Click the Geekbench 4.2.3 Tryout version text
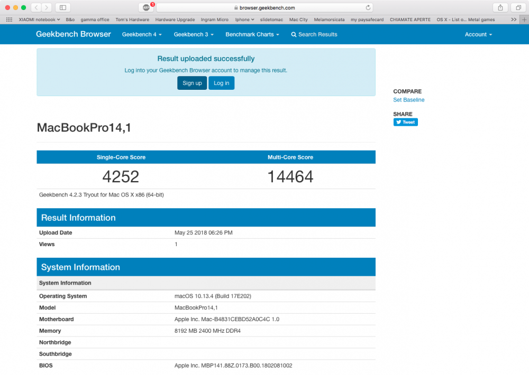 (101, 195)
